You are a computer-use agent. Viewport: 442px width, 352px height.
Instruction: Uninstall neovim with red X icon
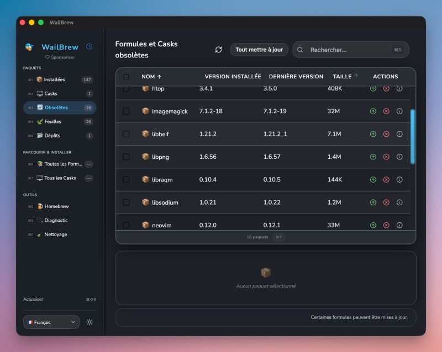pyautogui.click(x=386, y=225)
